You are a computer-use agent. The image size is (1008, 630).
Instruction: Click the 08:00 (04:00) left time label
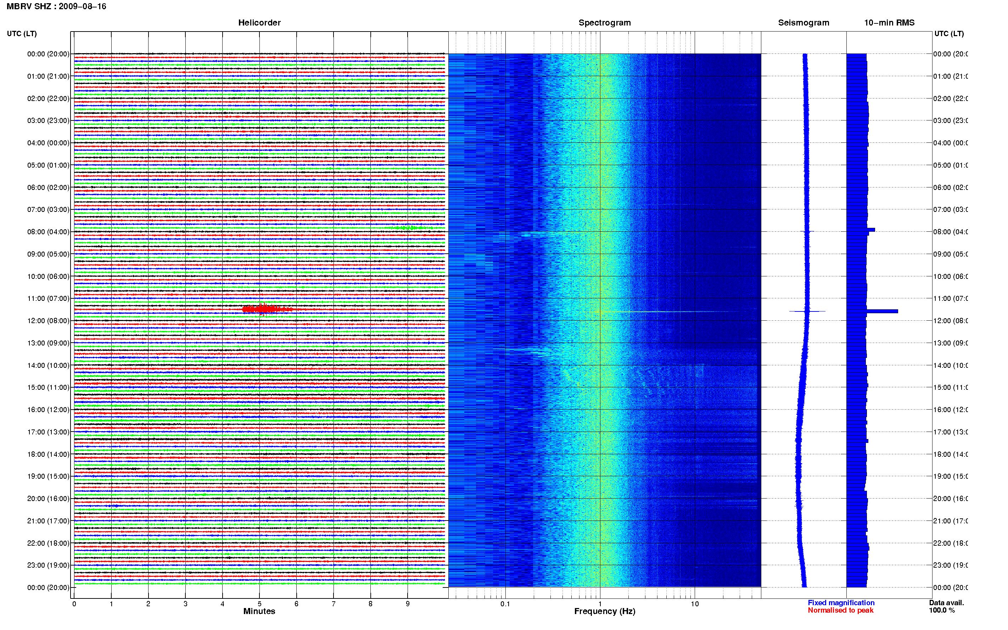(x=48, y=232)
